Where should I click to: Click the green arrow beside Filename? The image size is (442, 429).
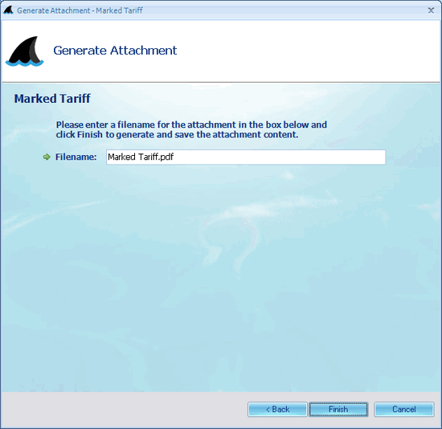(x=47, y=157)
